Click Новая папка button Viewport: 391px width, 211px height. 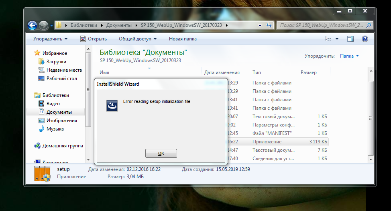(x=183, y=39)
